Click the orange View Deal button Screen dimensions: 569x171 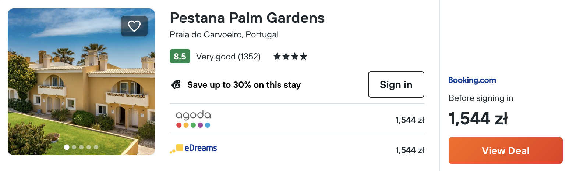click(505, 150)
